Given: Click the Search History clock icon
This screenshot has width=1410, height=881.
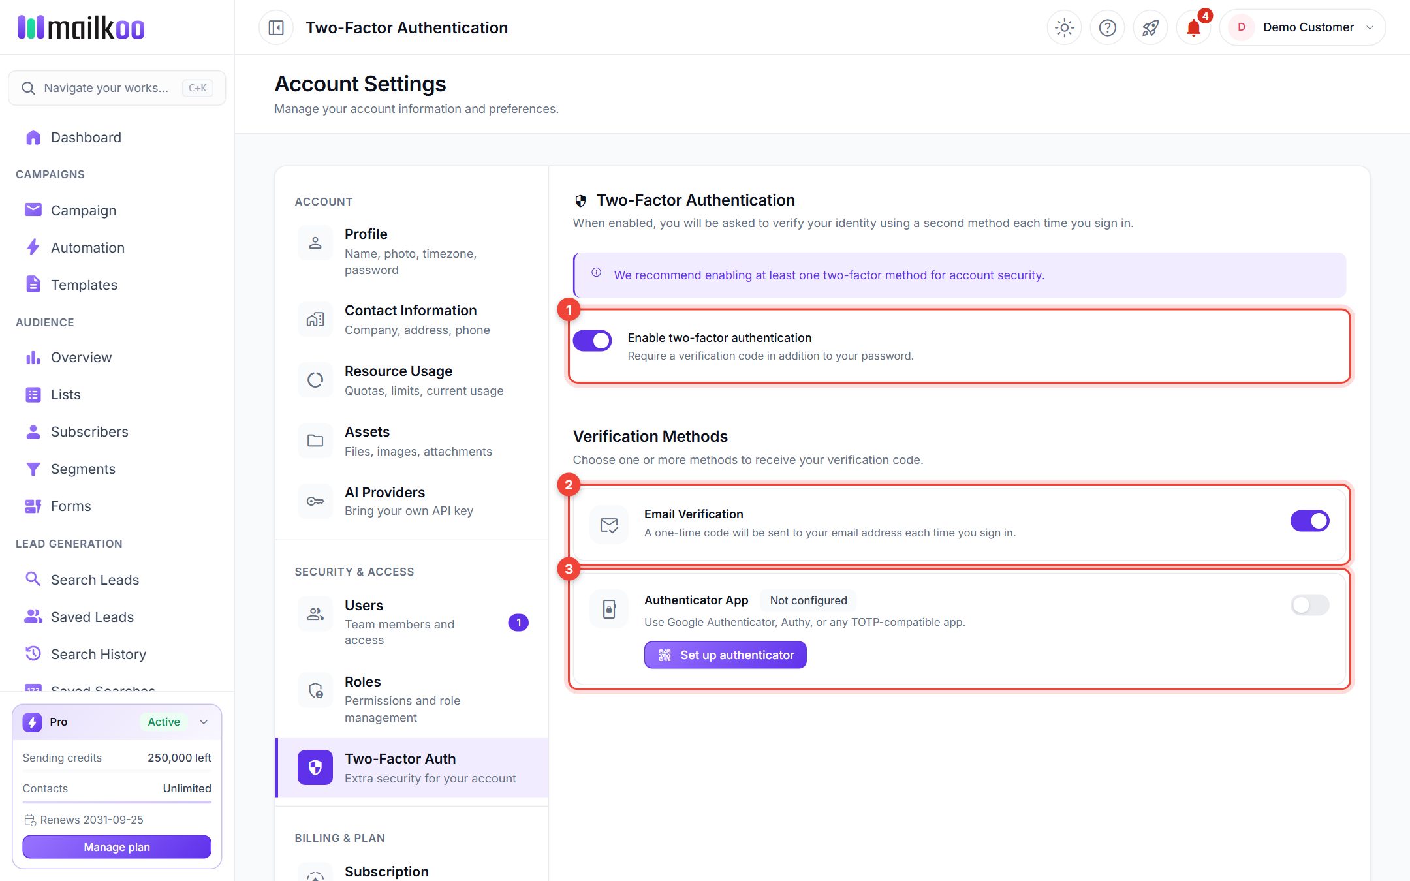Looking at the screenshot, I should (x=33, y=653).
